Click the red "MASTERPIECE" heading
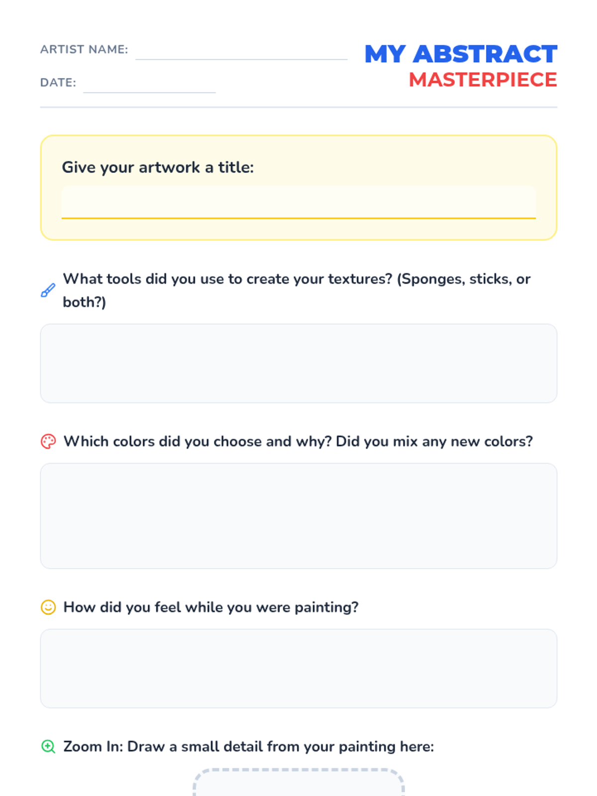The height and width of the screenshot is (796, 597). click(483, 80)
